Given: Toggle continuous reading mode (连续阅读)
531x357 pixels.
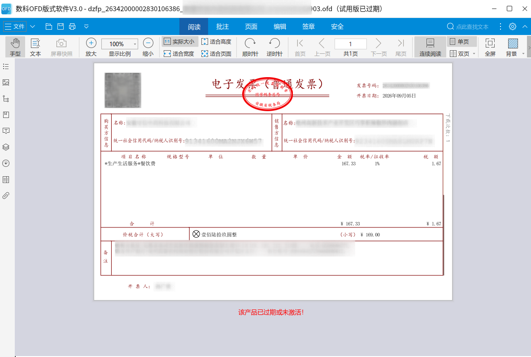Looking at the screenshot, I should point(430,47).
